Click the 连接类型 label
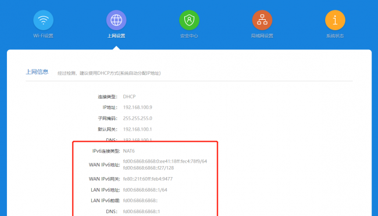 [x=108, y=97]
